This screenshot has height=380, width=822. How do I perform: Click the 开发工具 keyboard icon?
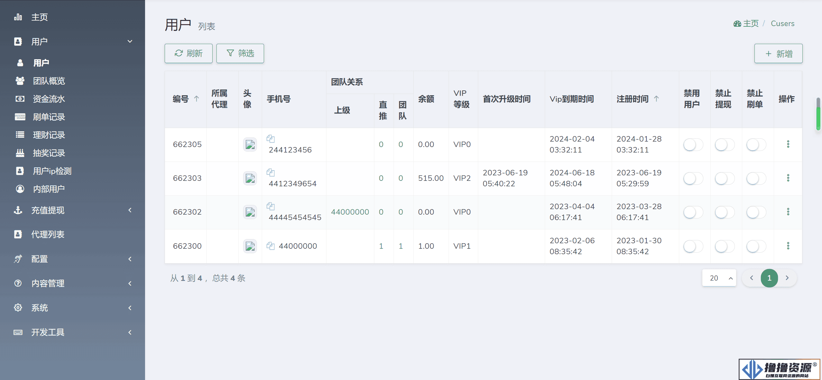[x=18, y=332]
